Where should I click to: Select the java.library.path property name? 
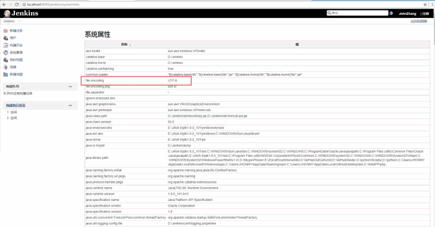tap(97, 158)
